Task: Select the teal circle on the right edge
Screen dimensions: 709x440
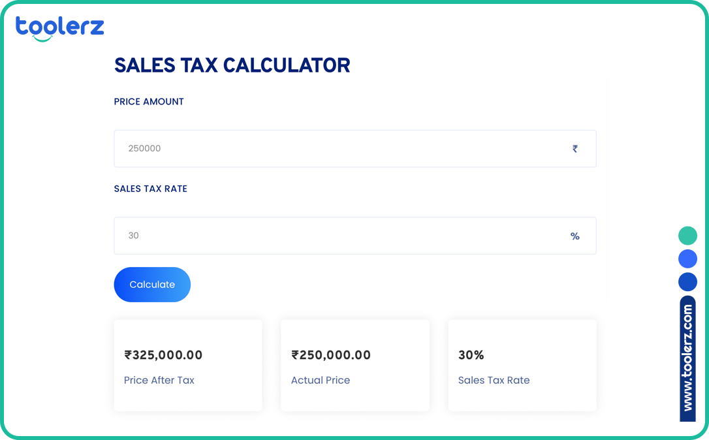Action: point(687,235)
